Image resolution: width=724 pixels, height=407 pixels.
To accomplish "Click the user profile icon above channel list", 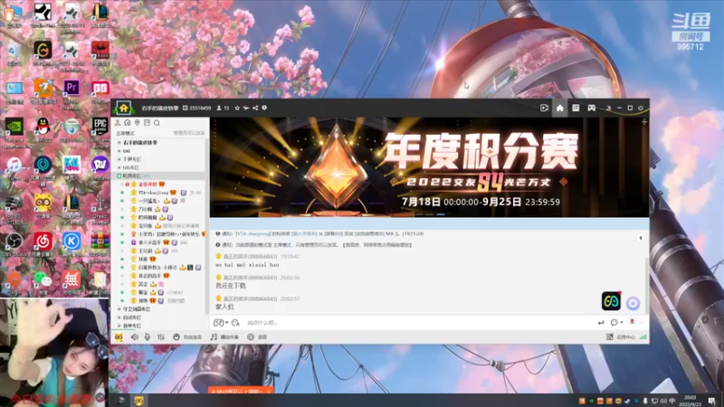I will pos(118,123).
